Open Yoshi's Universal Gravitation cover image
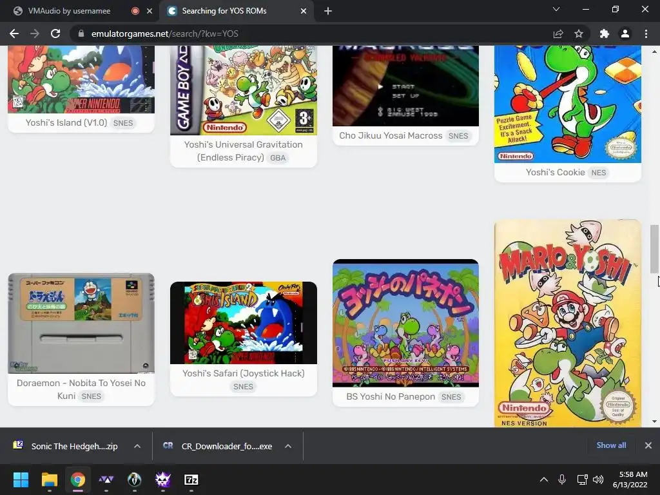The height and width of the screenshot is (495, 660). [243, 90]
